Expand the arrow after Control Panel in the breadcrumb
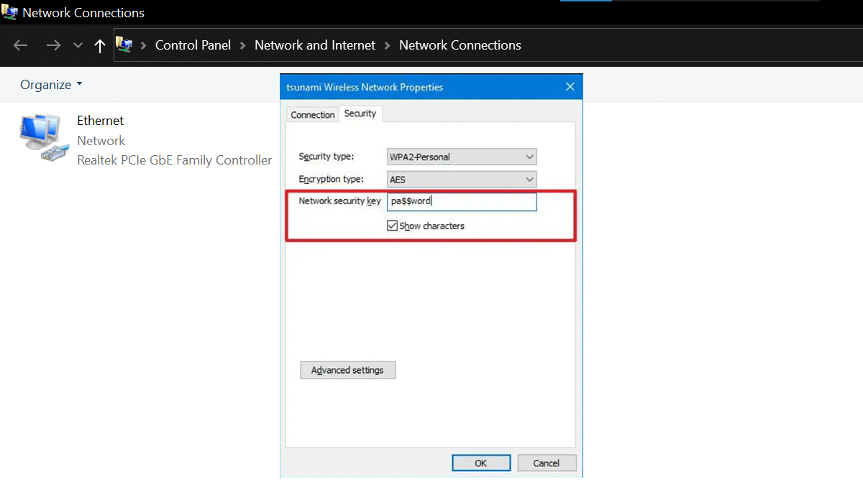This screenshot has height=485, width=863. click(x=243, y=45)
